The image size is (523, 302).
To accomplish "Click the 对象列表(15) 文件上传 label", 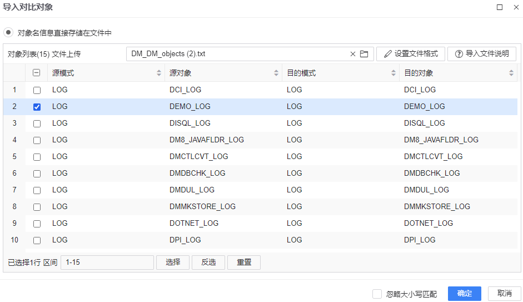I will point(44,54).
